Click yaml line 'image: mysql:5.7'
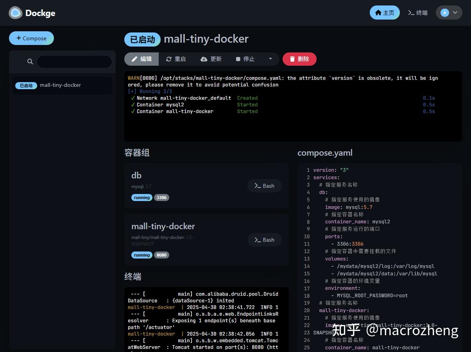The height and width of the screenshot is (352, 471). click(x=349, y=207)
